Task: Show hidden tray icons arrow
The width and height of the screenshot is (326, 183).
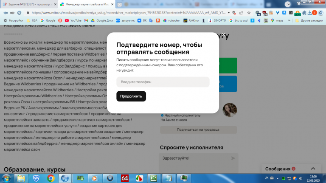Action: point(277,178)
